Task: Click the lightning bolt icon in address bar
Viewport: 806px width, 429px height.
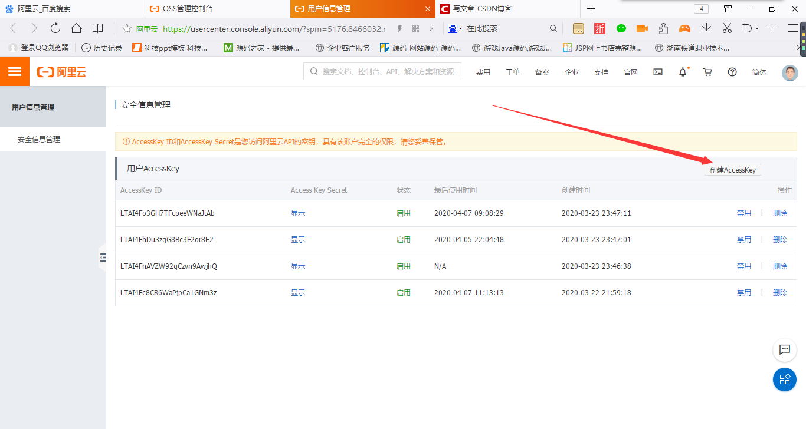Action: click(399, 28)
